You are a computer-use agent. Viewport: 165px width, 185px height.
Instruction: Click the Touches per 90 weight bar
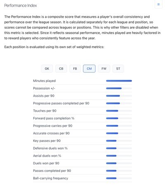(x=119, y=111)
